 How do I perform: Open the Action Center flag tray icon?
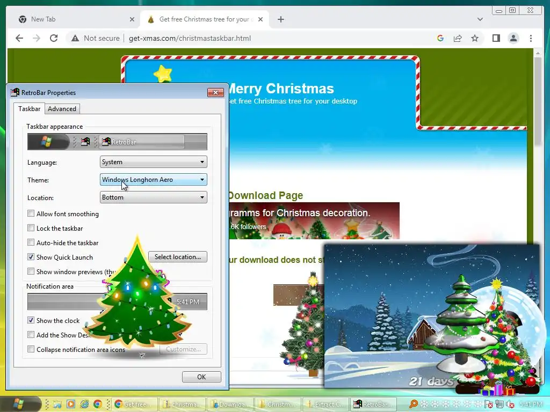[489, 404]
